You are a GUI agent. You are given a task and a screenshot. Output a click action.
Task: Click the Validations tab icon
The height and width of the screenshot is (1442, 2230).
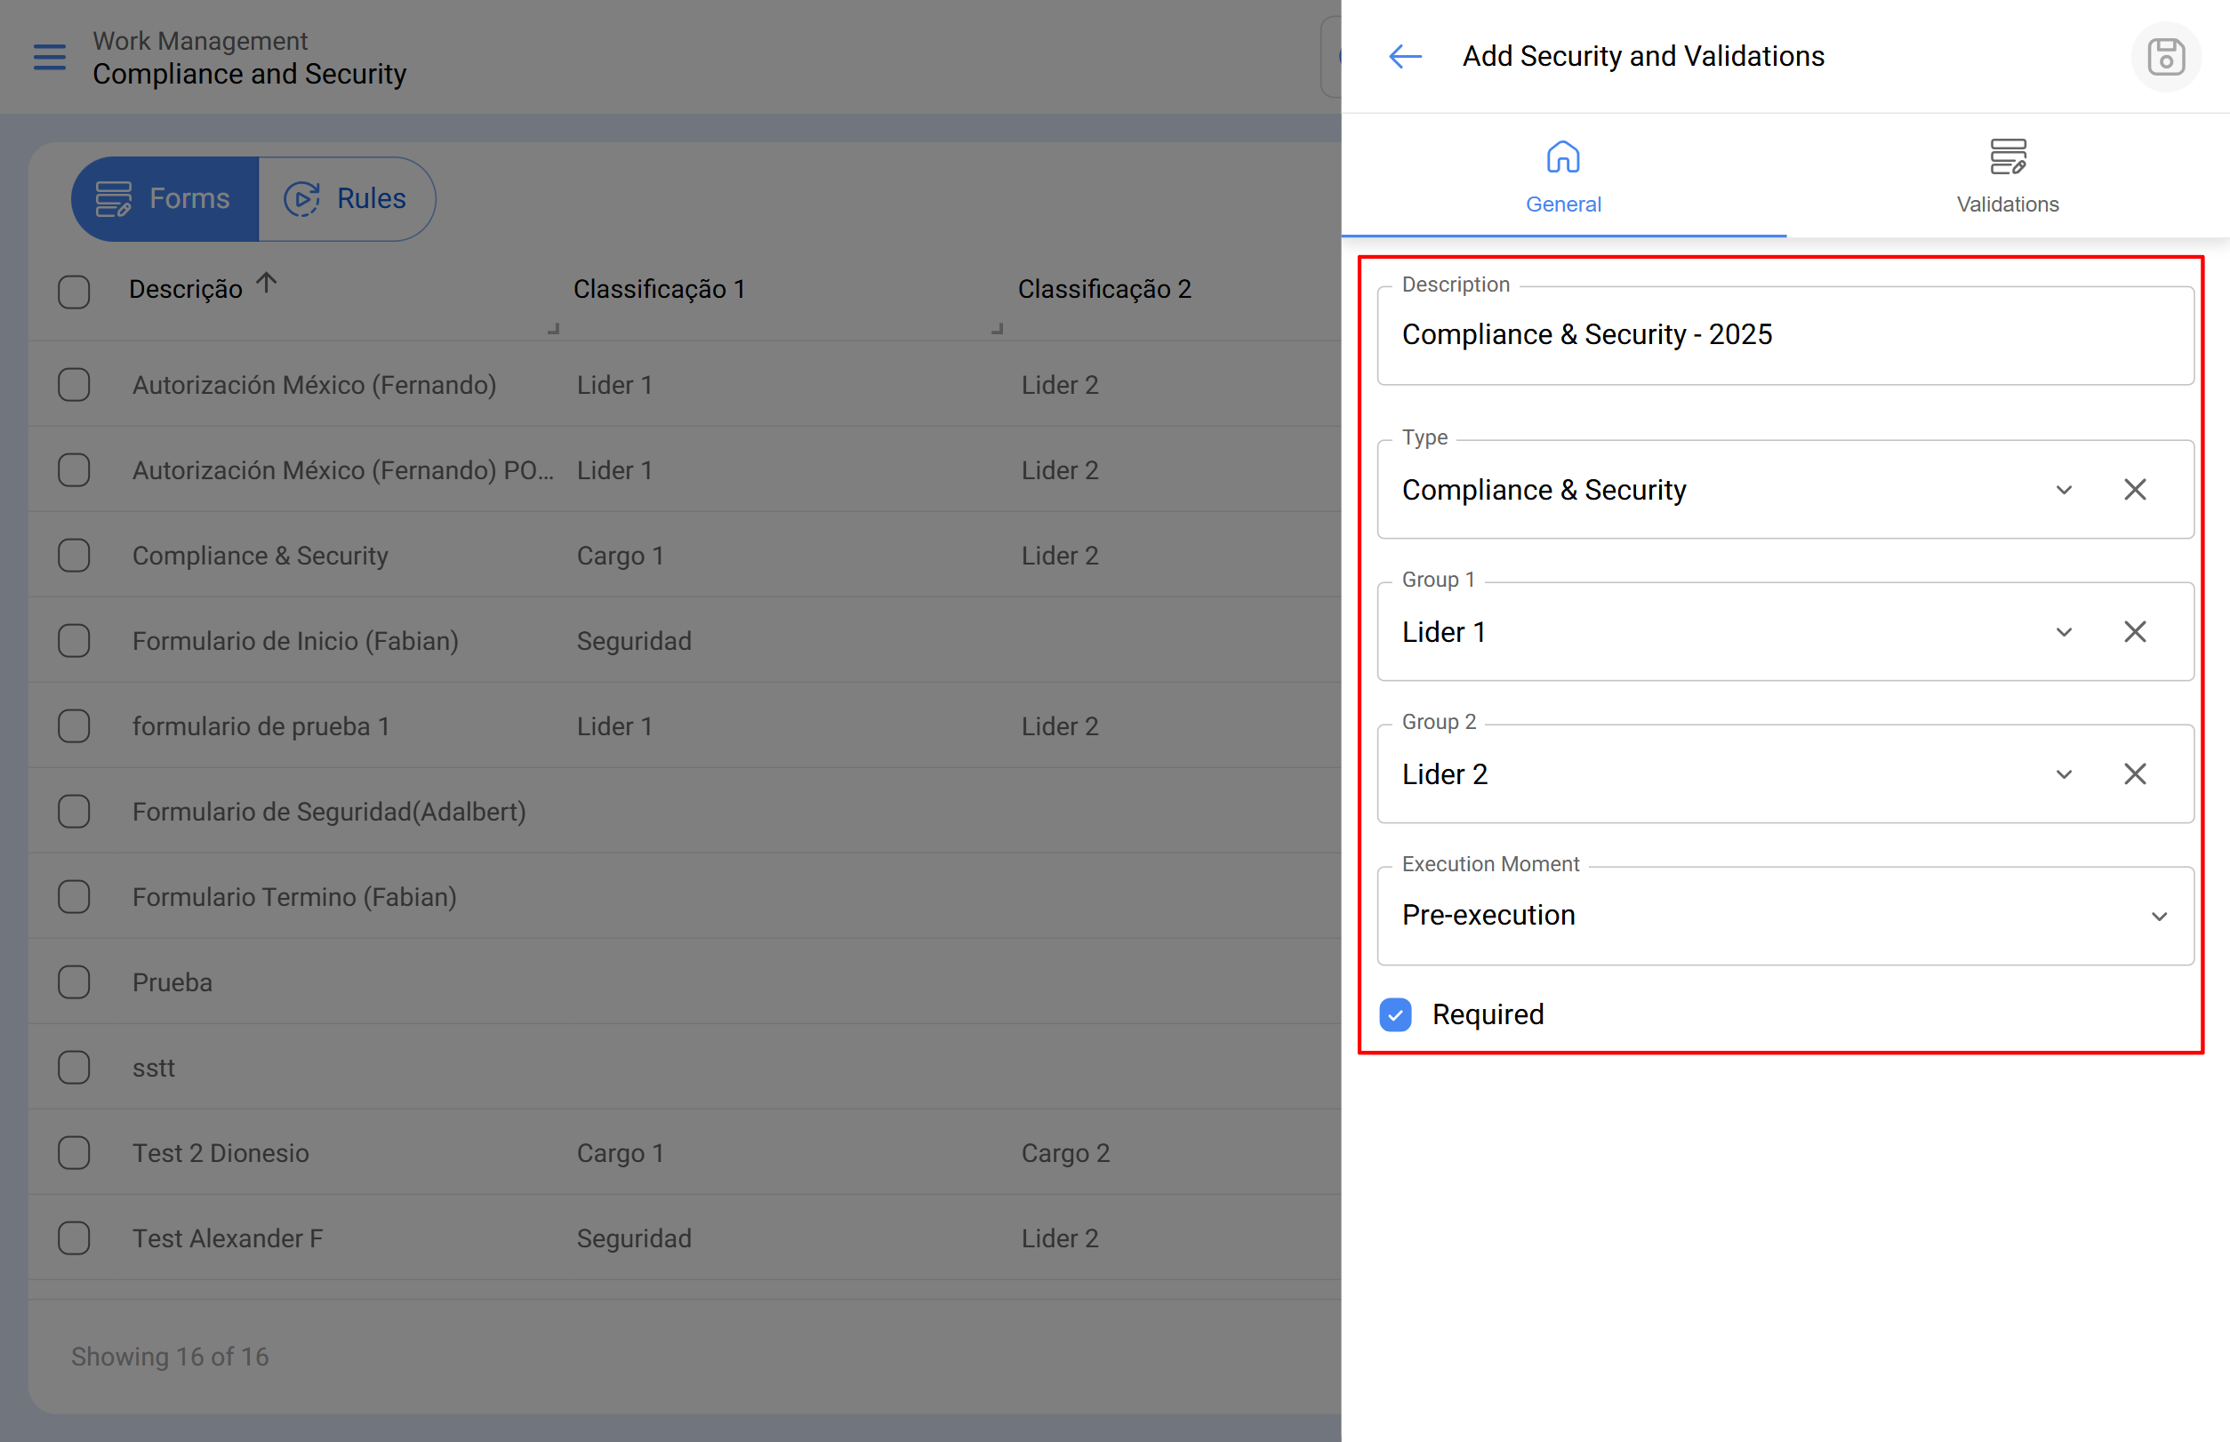point(2006,157)
